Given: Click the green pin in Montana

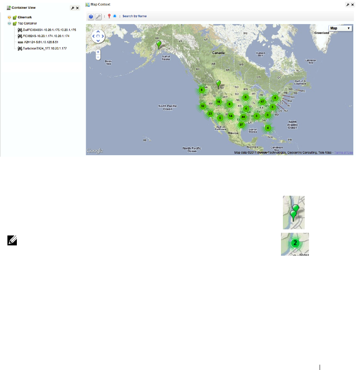Looking at the screenshot, I should click(219, 84).
